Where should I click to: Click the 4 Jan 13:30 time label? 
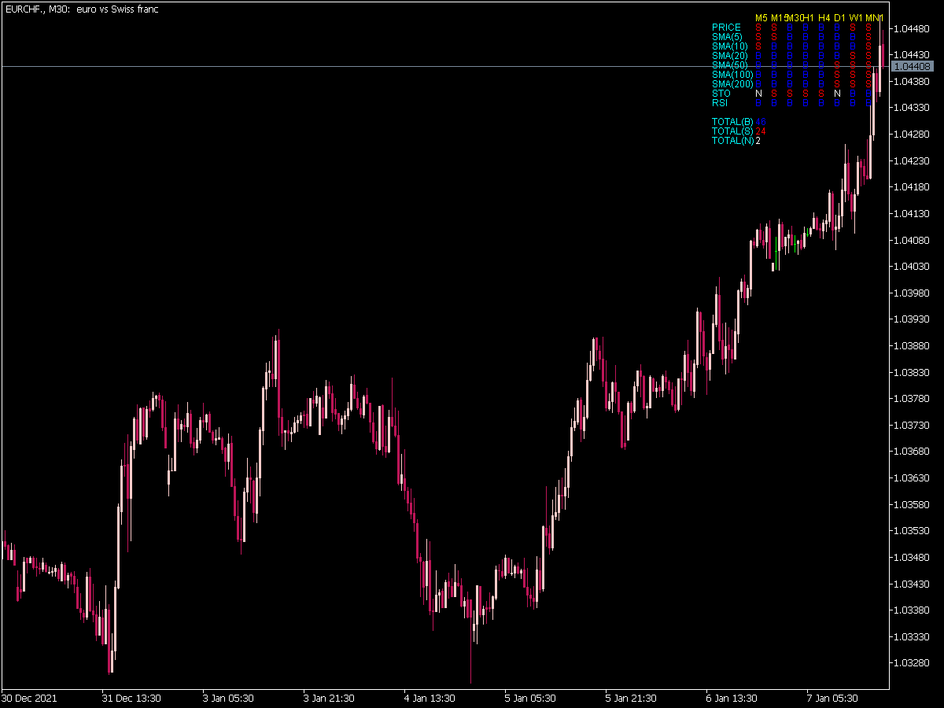(x=430, y=698)
